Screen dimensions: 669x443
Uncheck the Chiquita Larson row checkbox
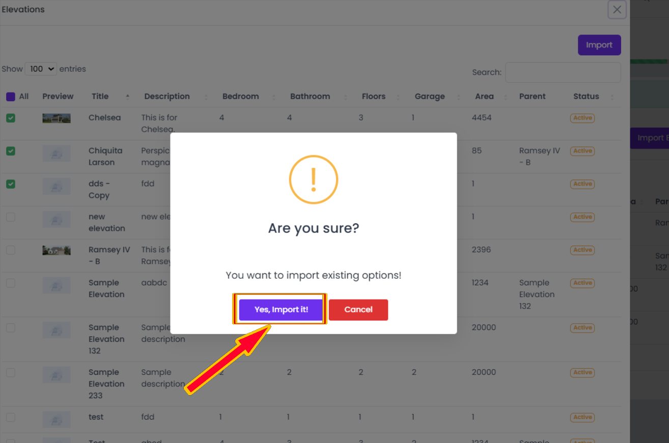click(x=11, y=151)
